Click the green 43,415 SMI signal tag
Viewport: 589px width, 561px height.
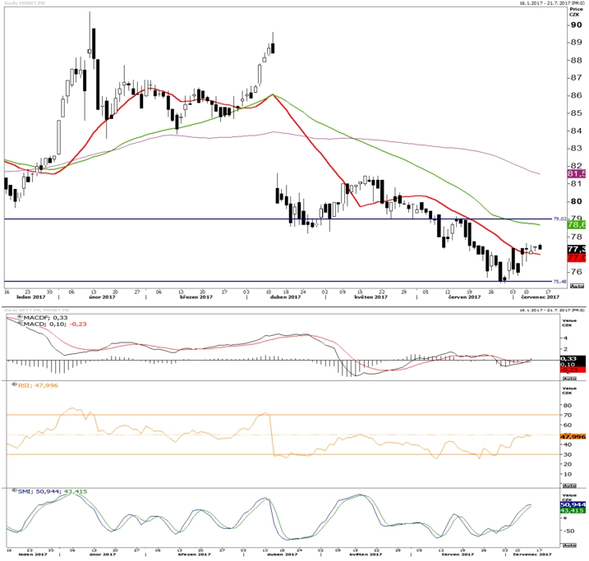(573, 511)
